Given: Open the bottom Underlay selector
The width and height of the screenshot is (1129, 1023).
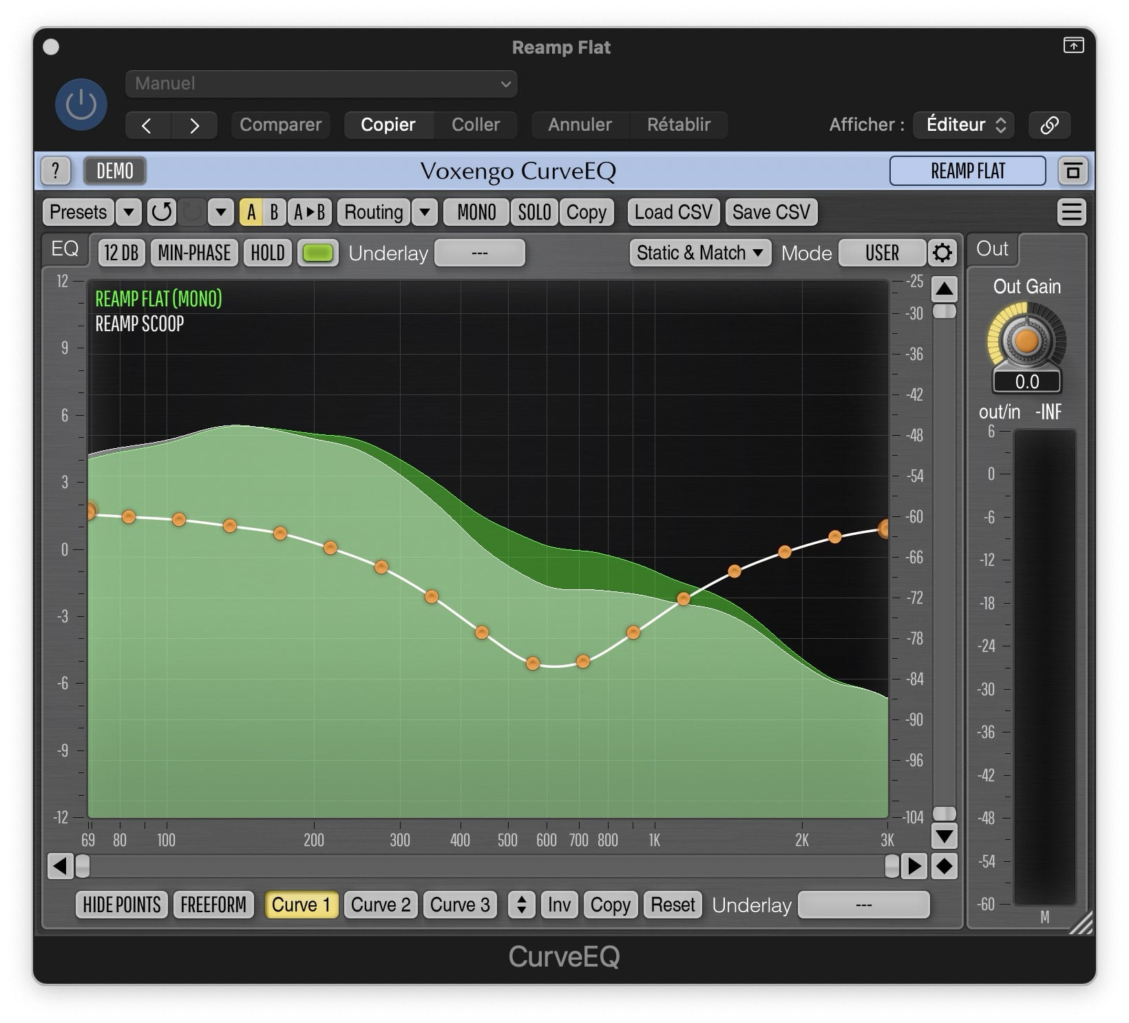Looking at the screenshot, I should (x=864, y=905).
